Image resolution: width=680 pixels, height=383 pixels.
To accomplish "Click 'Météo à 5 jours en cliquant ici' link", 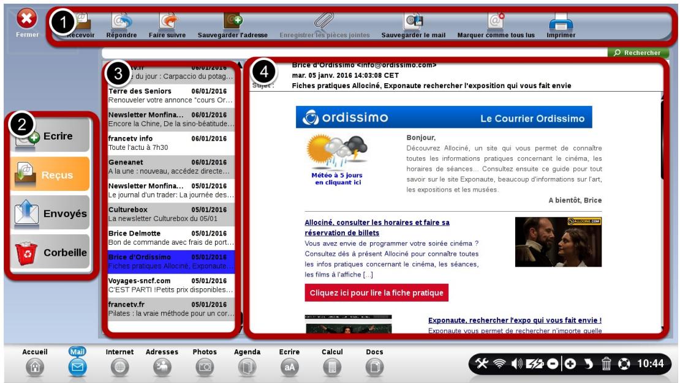I will coord(337,179).
